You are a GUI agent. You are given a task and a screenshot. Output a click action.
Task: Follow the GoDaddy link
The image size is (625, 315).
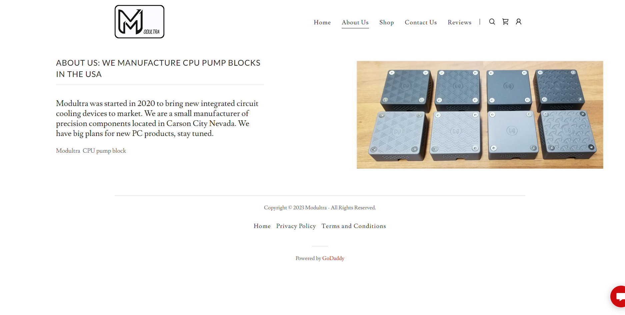point(333,258)
